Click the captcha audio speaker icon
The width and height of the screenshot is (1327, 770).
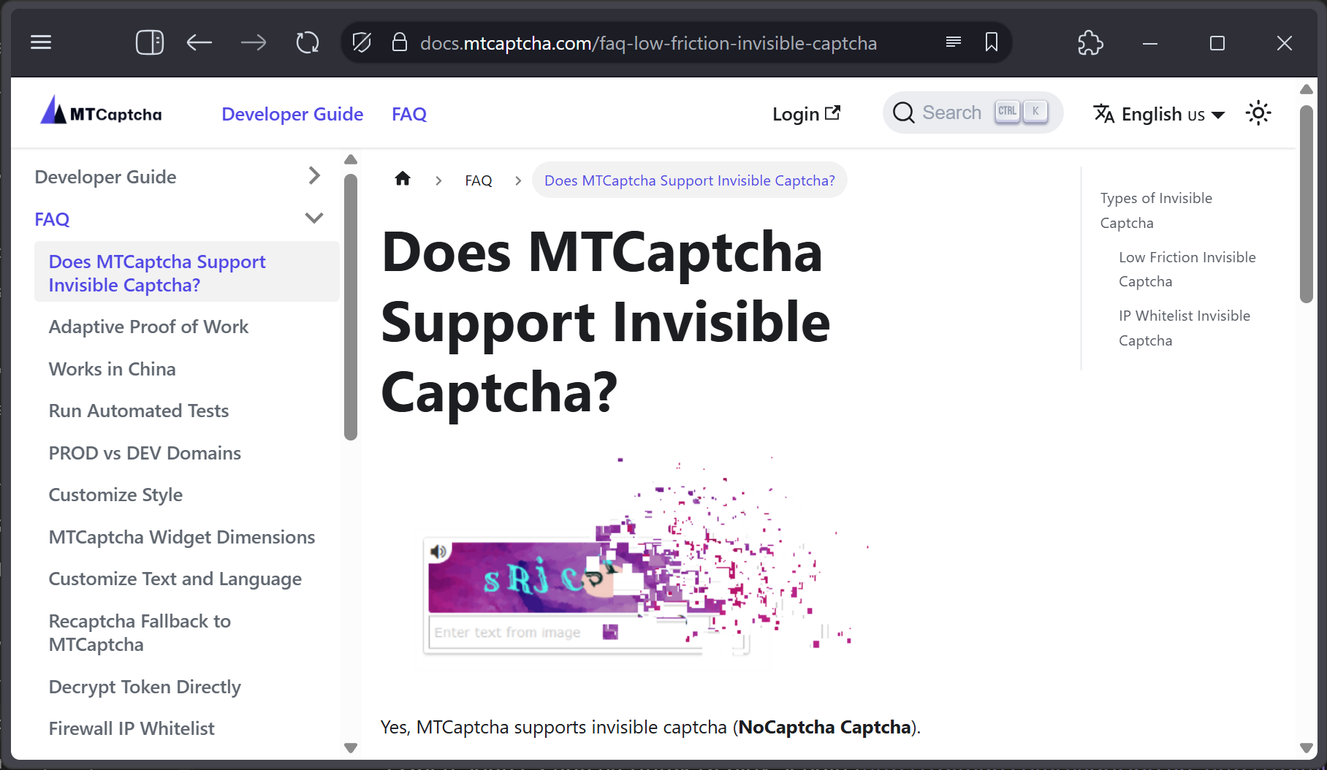438,552
